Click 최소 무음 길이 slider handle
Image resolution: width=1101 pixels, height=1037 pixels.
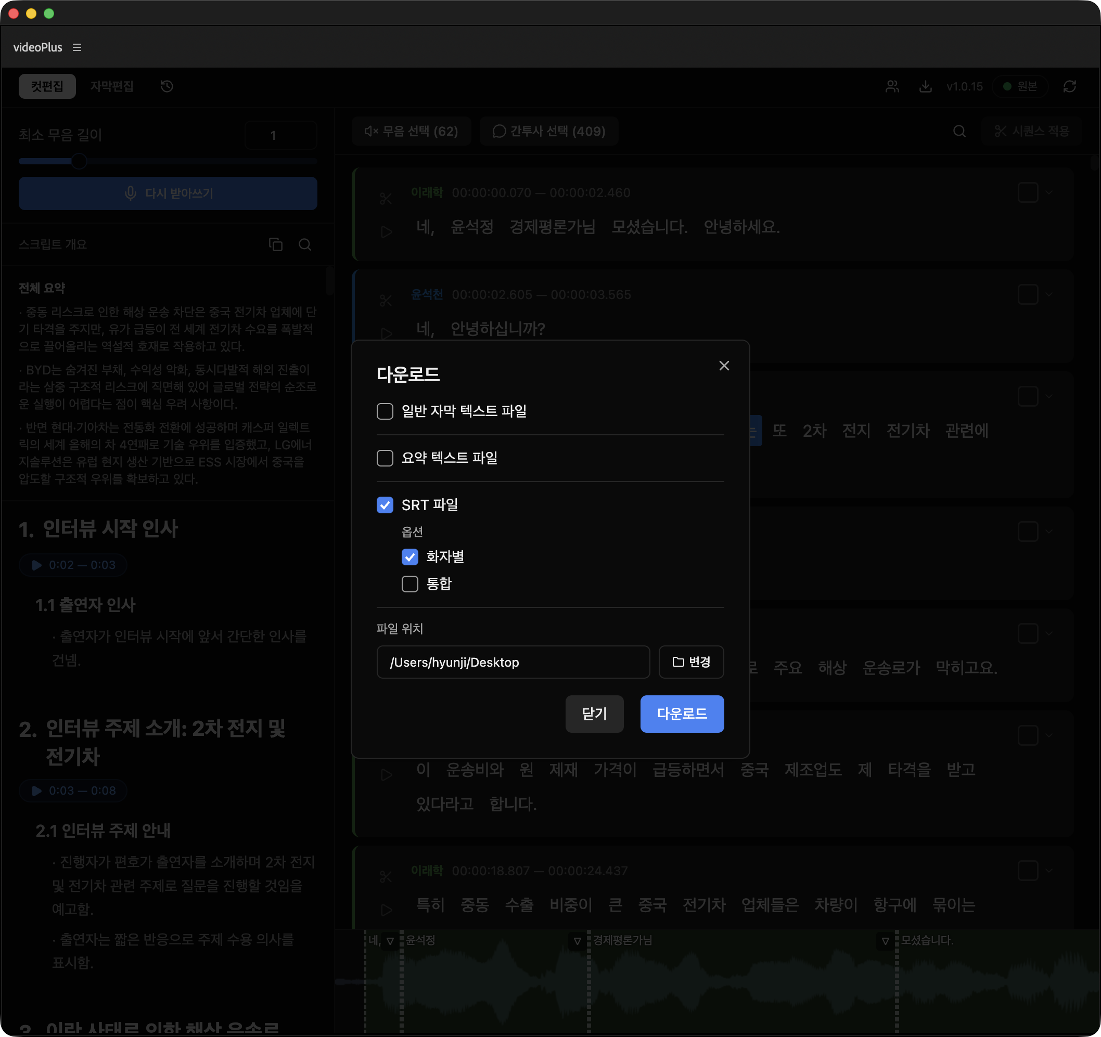pos(79,161)
